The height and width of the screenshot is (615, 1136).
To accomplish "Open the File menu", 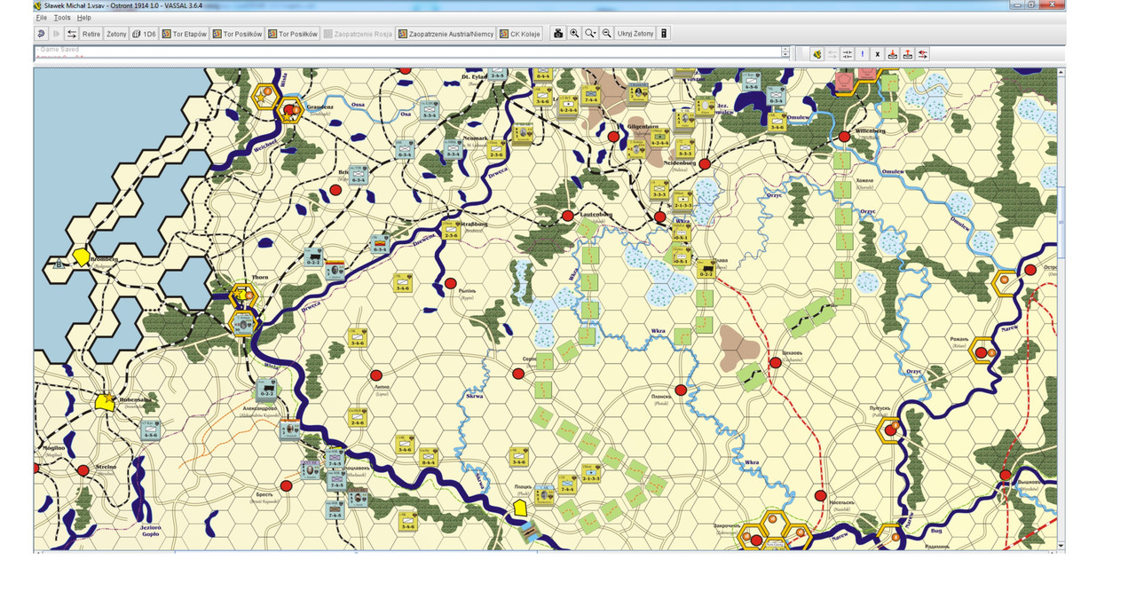I will [41, 18].
